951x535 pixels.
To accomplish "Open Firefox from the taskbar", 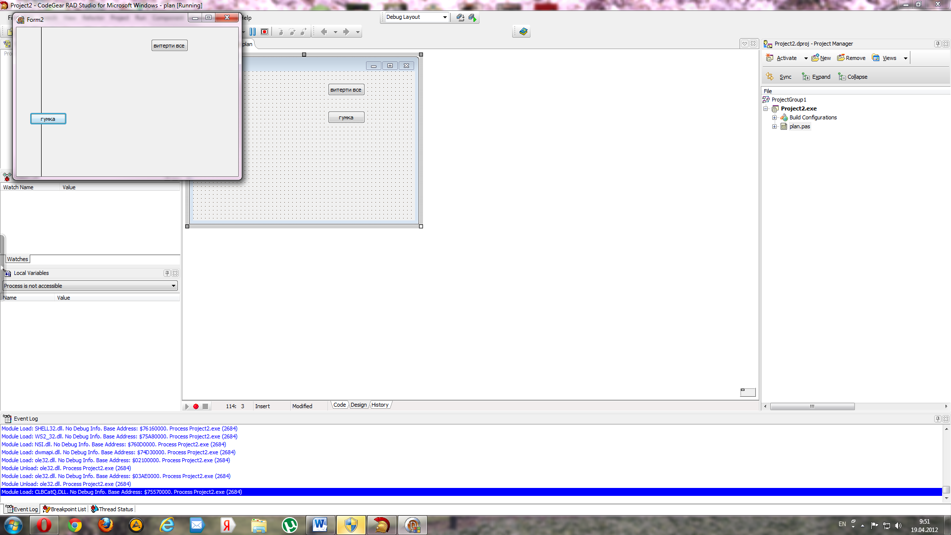I will (106, 525).
